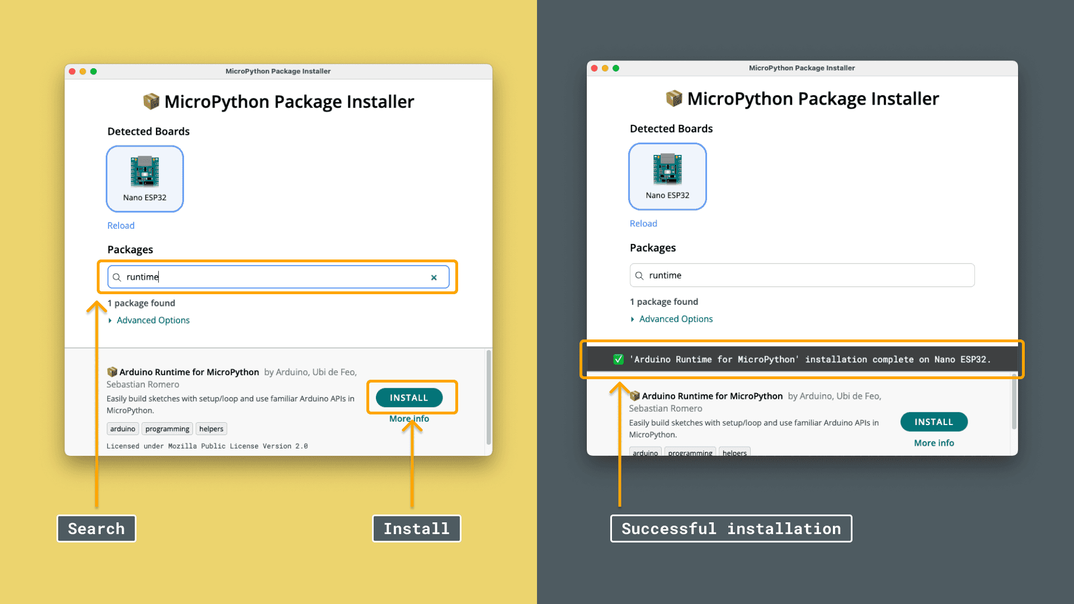Screen dimensions: 1074x604
Task: Click the scrollbar in the package results list
Action: pos(487,391)
